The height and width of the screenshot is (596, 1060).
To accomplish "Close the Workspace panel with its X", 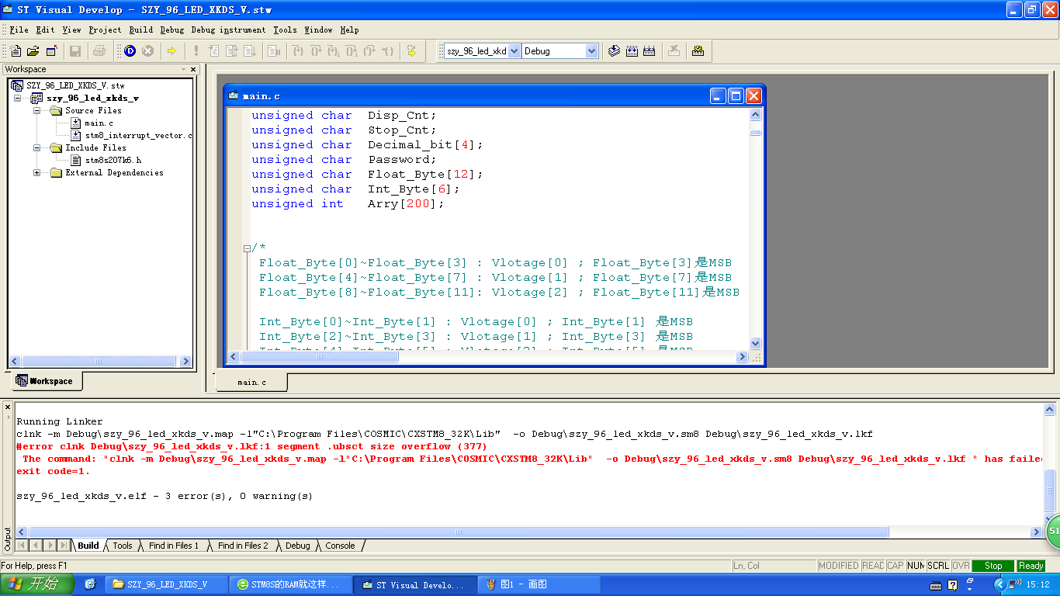I will pos(194,69).
